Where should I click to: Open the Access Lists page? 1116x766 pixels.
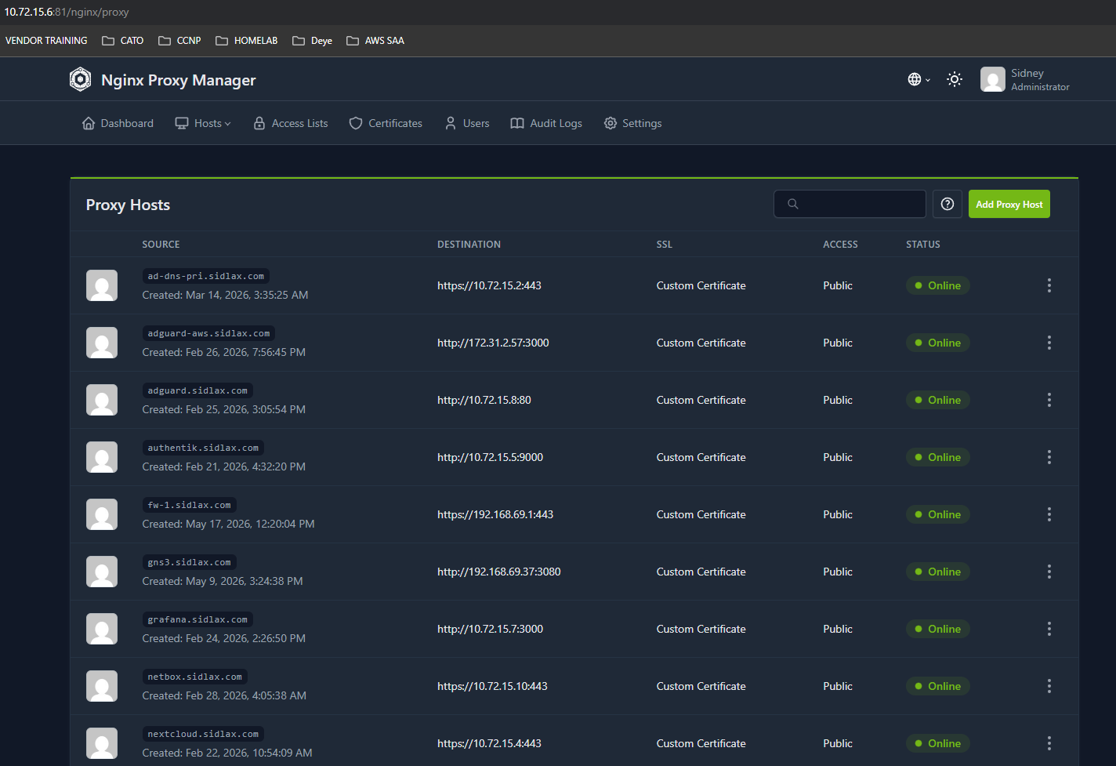click(x=290, y=123)
